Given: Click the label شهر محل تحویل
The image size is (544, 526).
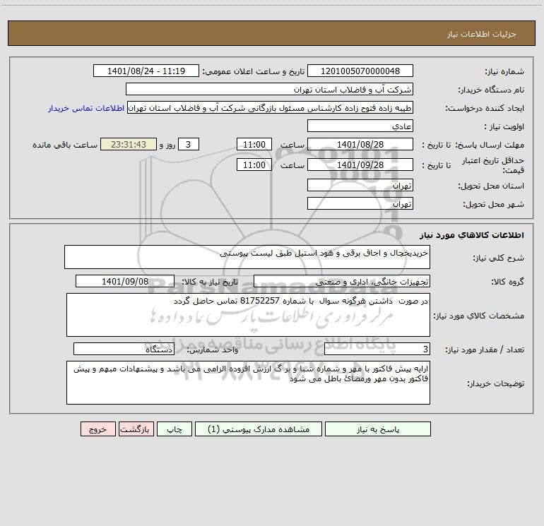Looking at the screenshot, I should [x=494, y=205].
